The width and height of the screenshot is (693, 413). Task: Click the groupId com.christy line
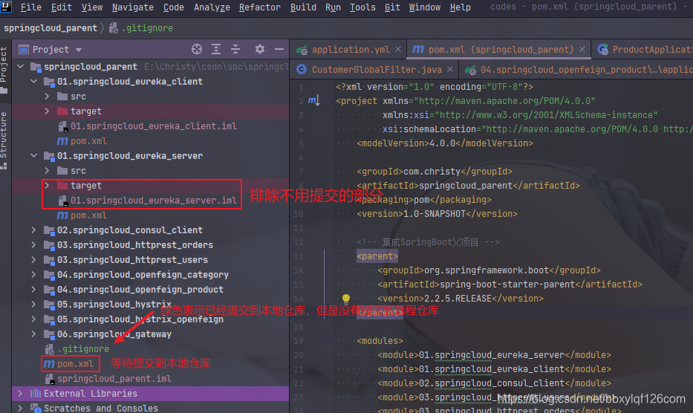click(x=435, y=172)
